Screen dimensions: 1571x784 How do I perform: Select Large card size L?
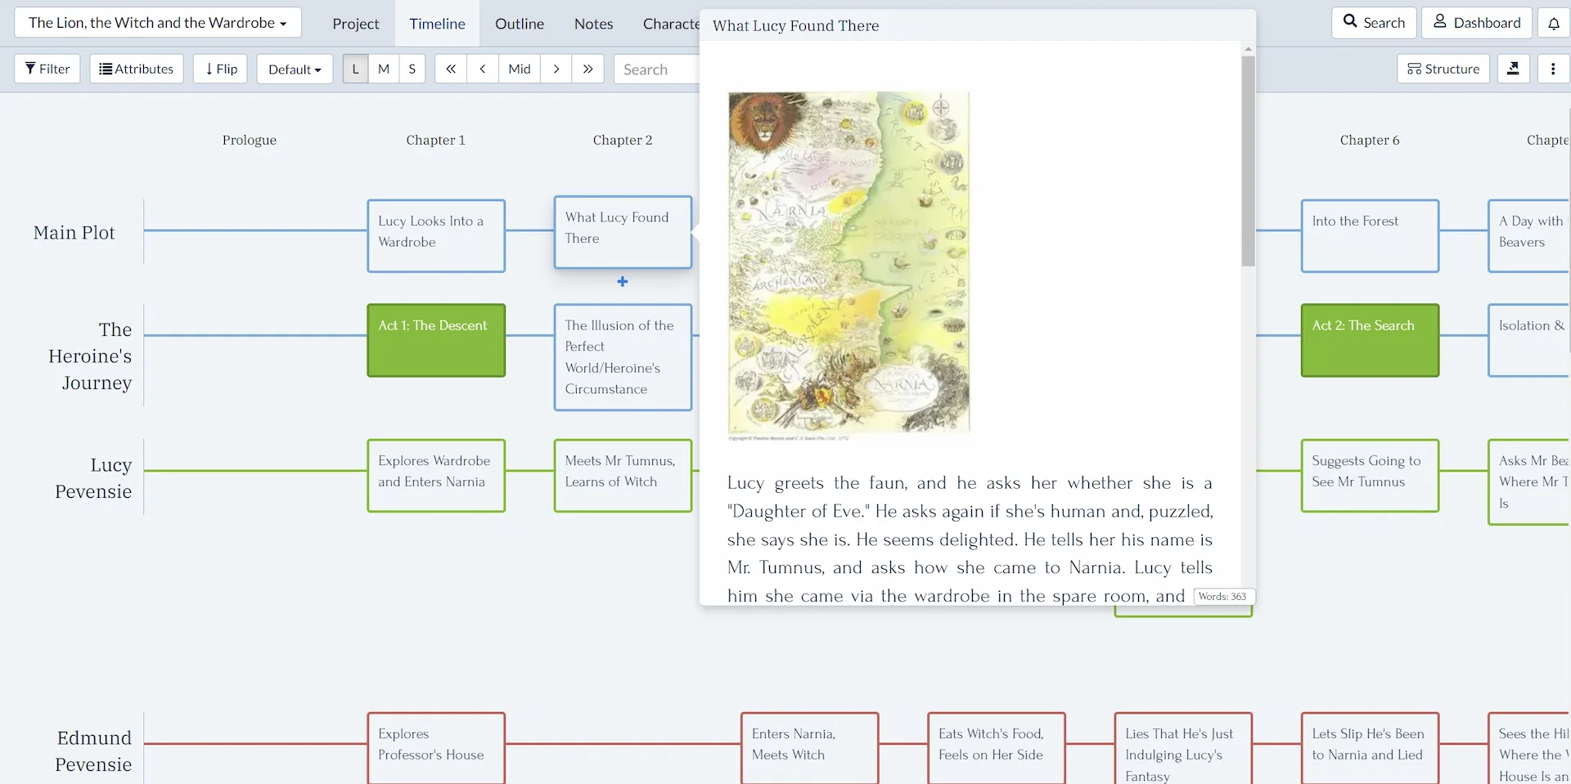[x=355, y=69]
